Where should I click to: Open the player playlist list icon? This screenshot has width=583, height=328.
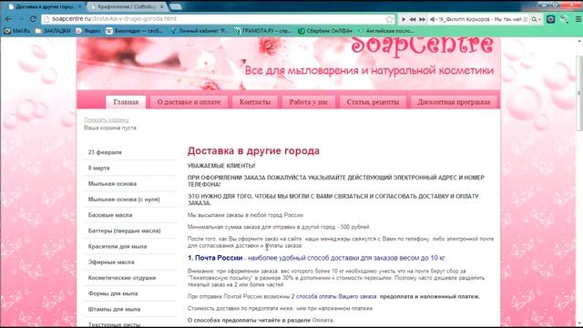(x=525, y=19)
